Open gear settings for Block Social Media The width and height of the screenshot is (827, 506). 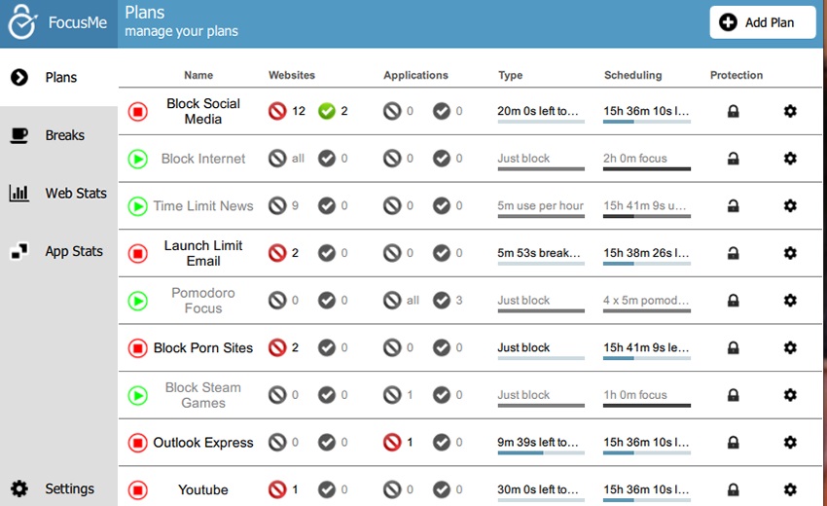click(x=790, y=111)
